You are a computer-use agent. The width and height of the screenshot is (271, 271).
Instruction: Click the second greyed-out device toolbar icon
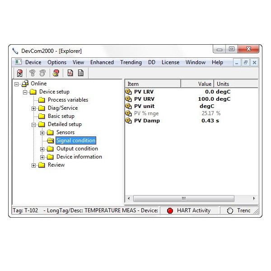pyautogui.click(x=42, y=73)
